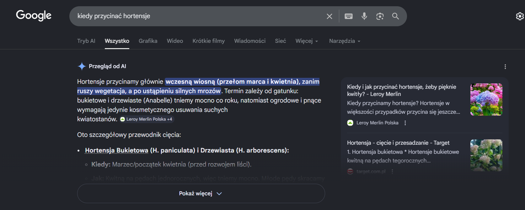525x210 pixels.
Task: Select the Wszystko tab
Action: click(117, 41)
